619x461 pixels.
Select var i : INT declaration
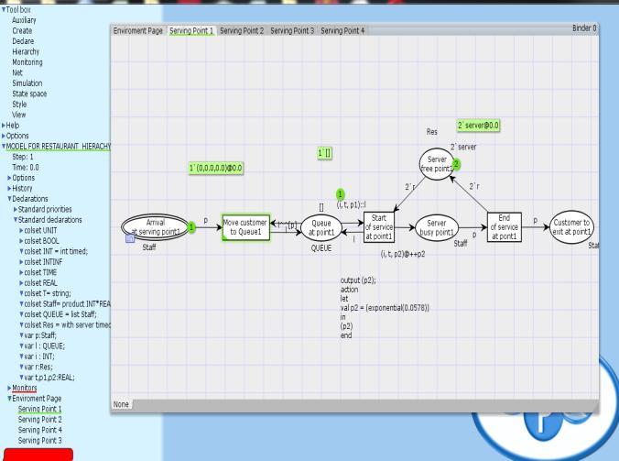(x=39, y=357)
